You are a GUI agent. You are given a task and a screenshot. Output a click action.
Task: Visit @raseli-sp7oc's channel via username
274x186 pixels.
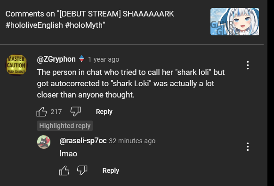click(x=83, y=140)
